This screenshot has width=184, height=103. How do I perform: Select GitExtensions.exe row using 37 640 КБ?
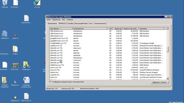point(108,36)
